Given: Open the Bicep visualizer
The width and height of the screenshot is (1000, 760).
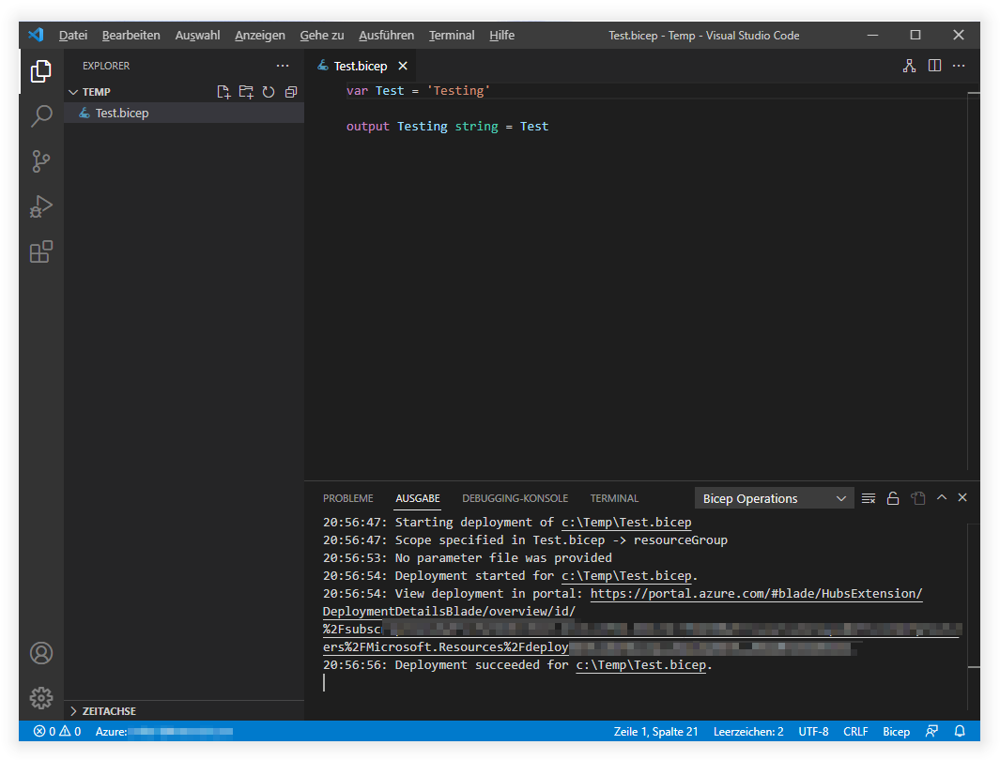Looking at the screenshot, I should (908, 66).
